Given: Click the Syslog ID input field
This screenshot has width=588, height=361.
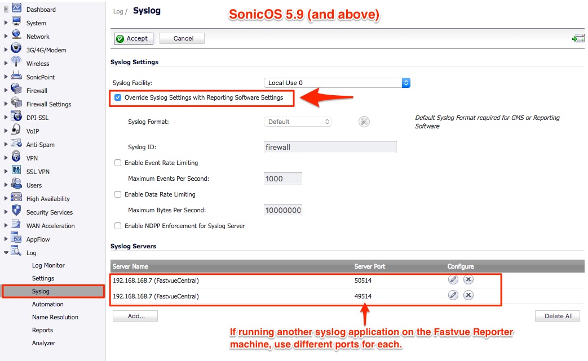Looking at the screenshot, I should point(330,147).
